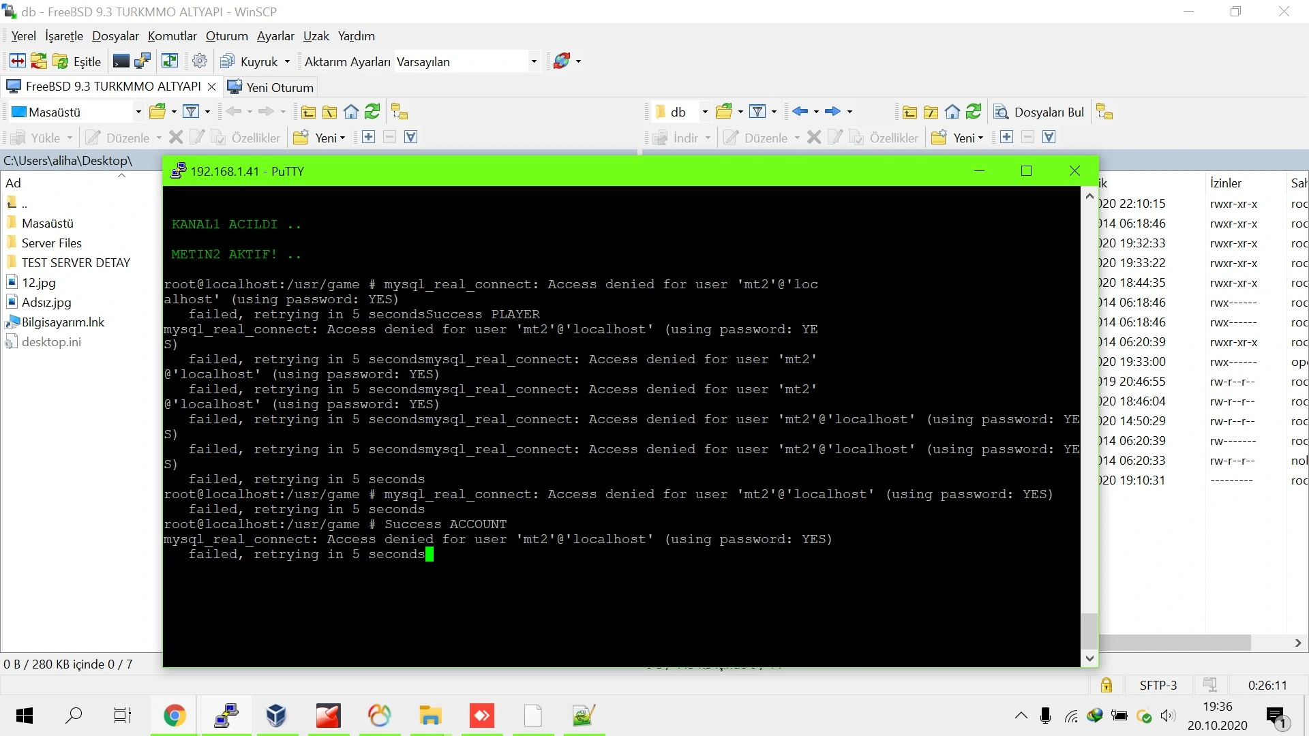Open the Komutlar menu
This screenshot has width=1309, height=736.
[172, 36]
